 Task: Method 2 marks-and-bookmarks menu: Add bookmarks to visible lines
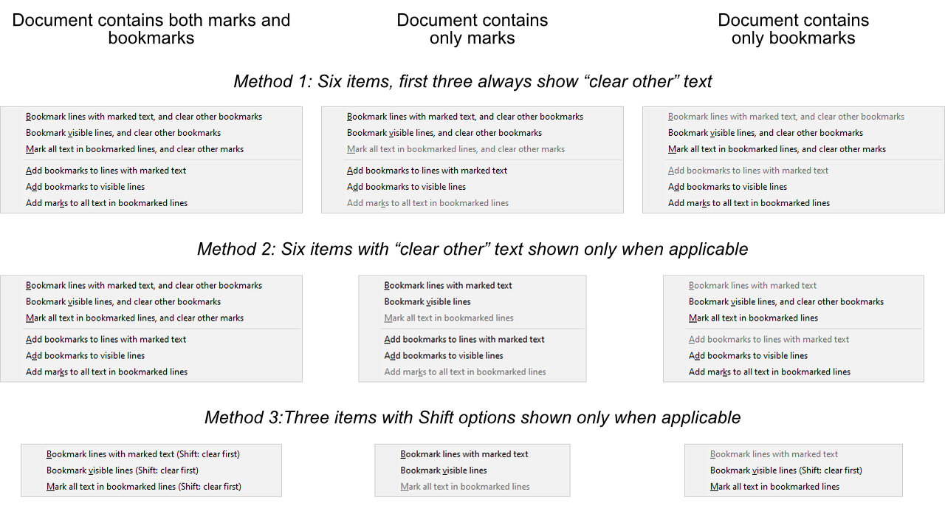tap(151, 355)
